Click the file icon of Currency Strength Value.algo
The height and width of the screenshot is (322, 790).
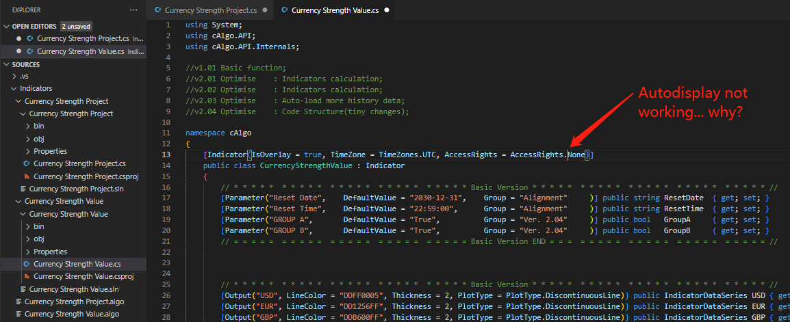tap(18, 314)
